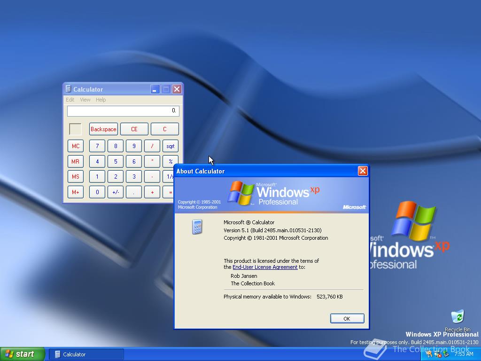Click digit 7 on Calculator

97,146
